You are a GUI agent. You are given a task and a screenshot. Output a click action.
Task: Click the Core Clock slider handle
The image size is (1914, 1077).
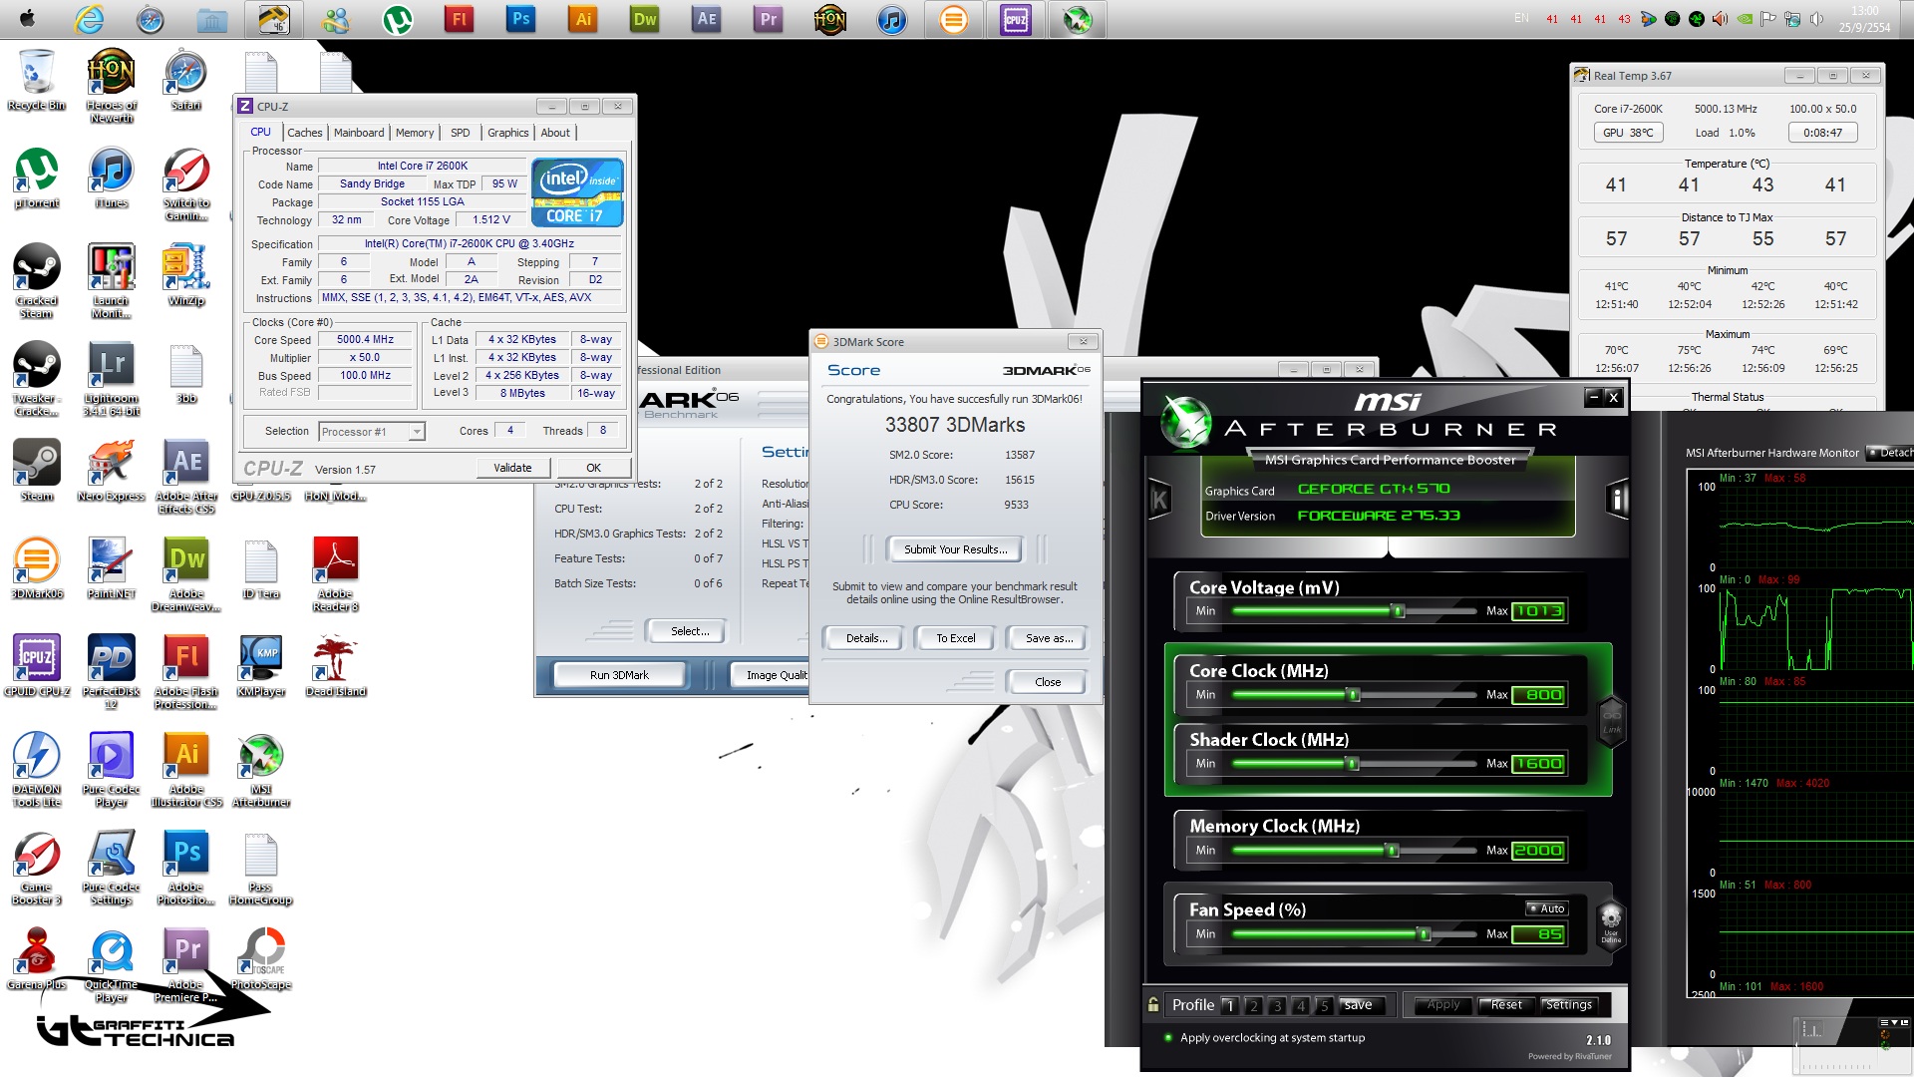click(x=1353, y=695)
